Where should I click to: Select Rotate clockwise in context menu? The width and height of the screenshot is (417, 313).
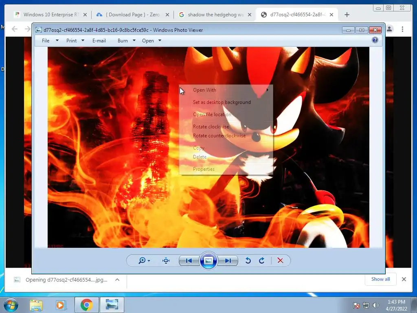coord(226,127)
